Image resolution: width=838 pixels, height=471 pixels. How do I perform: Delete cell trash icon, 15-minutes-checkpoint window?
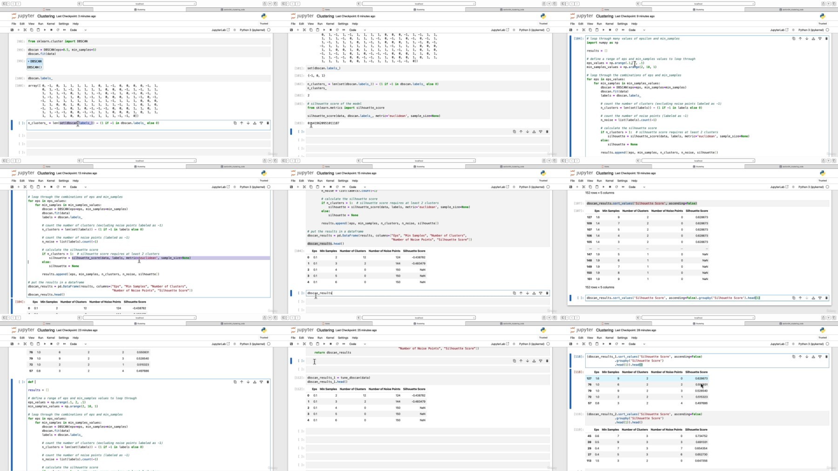coord(547,293)
